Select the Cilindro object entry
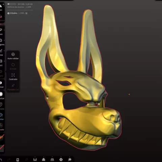The width and height of the screenshot is (162, 162). 18,13
